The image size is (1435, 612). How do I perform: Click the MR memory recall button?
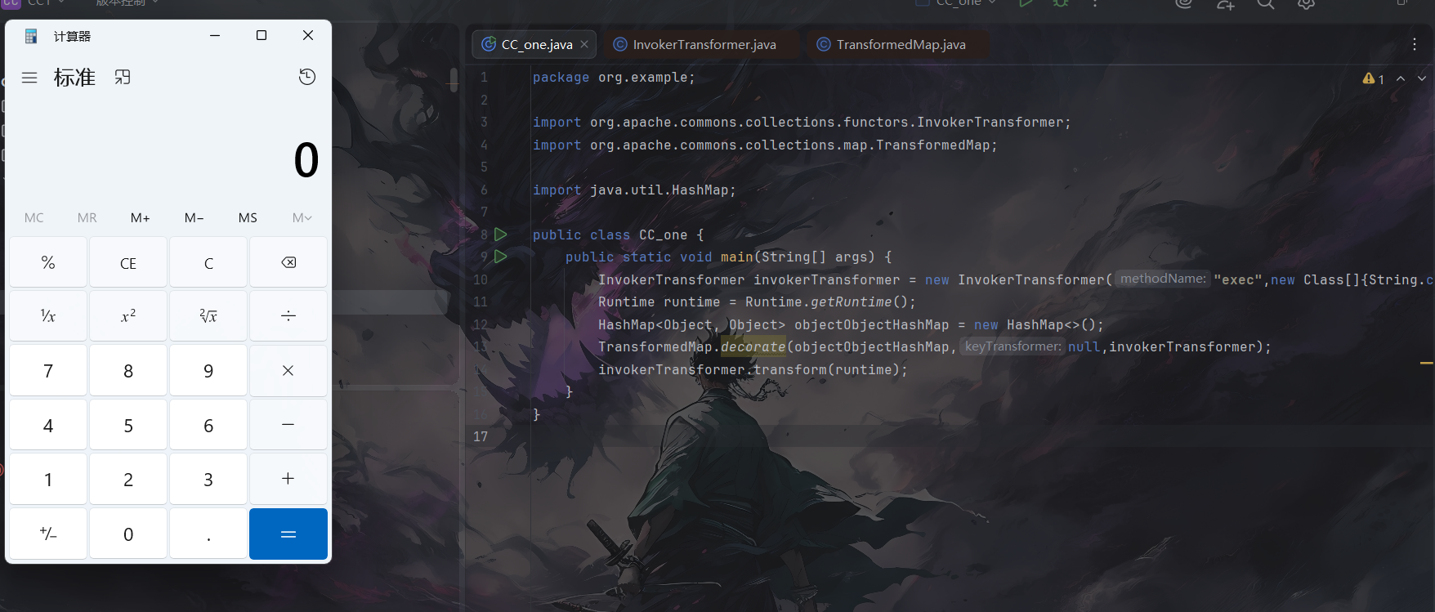87,217
